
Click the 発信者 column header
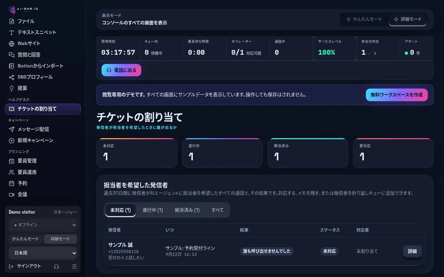click(114, 230)
